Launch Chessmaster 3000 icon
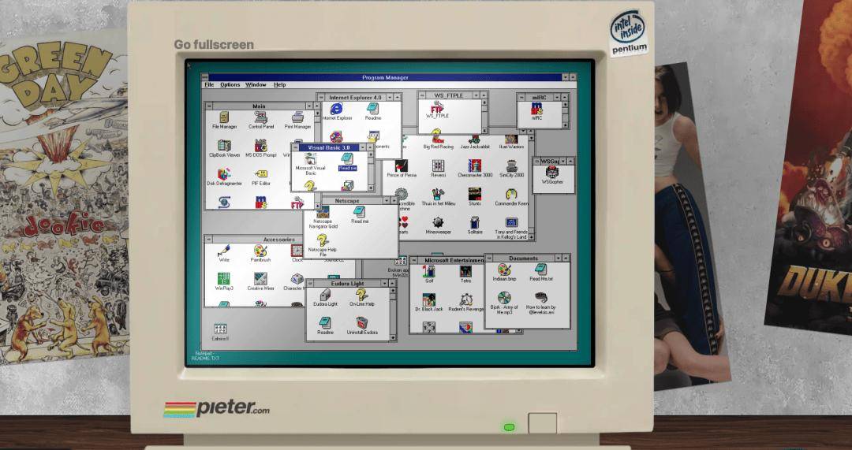Viewport: 852px width, 450px height. pos(474,169)
